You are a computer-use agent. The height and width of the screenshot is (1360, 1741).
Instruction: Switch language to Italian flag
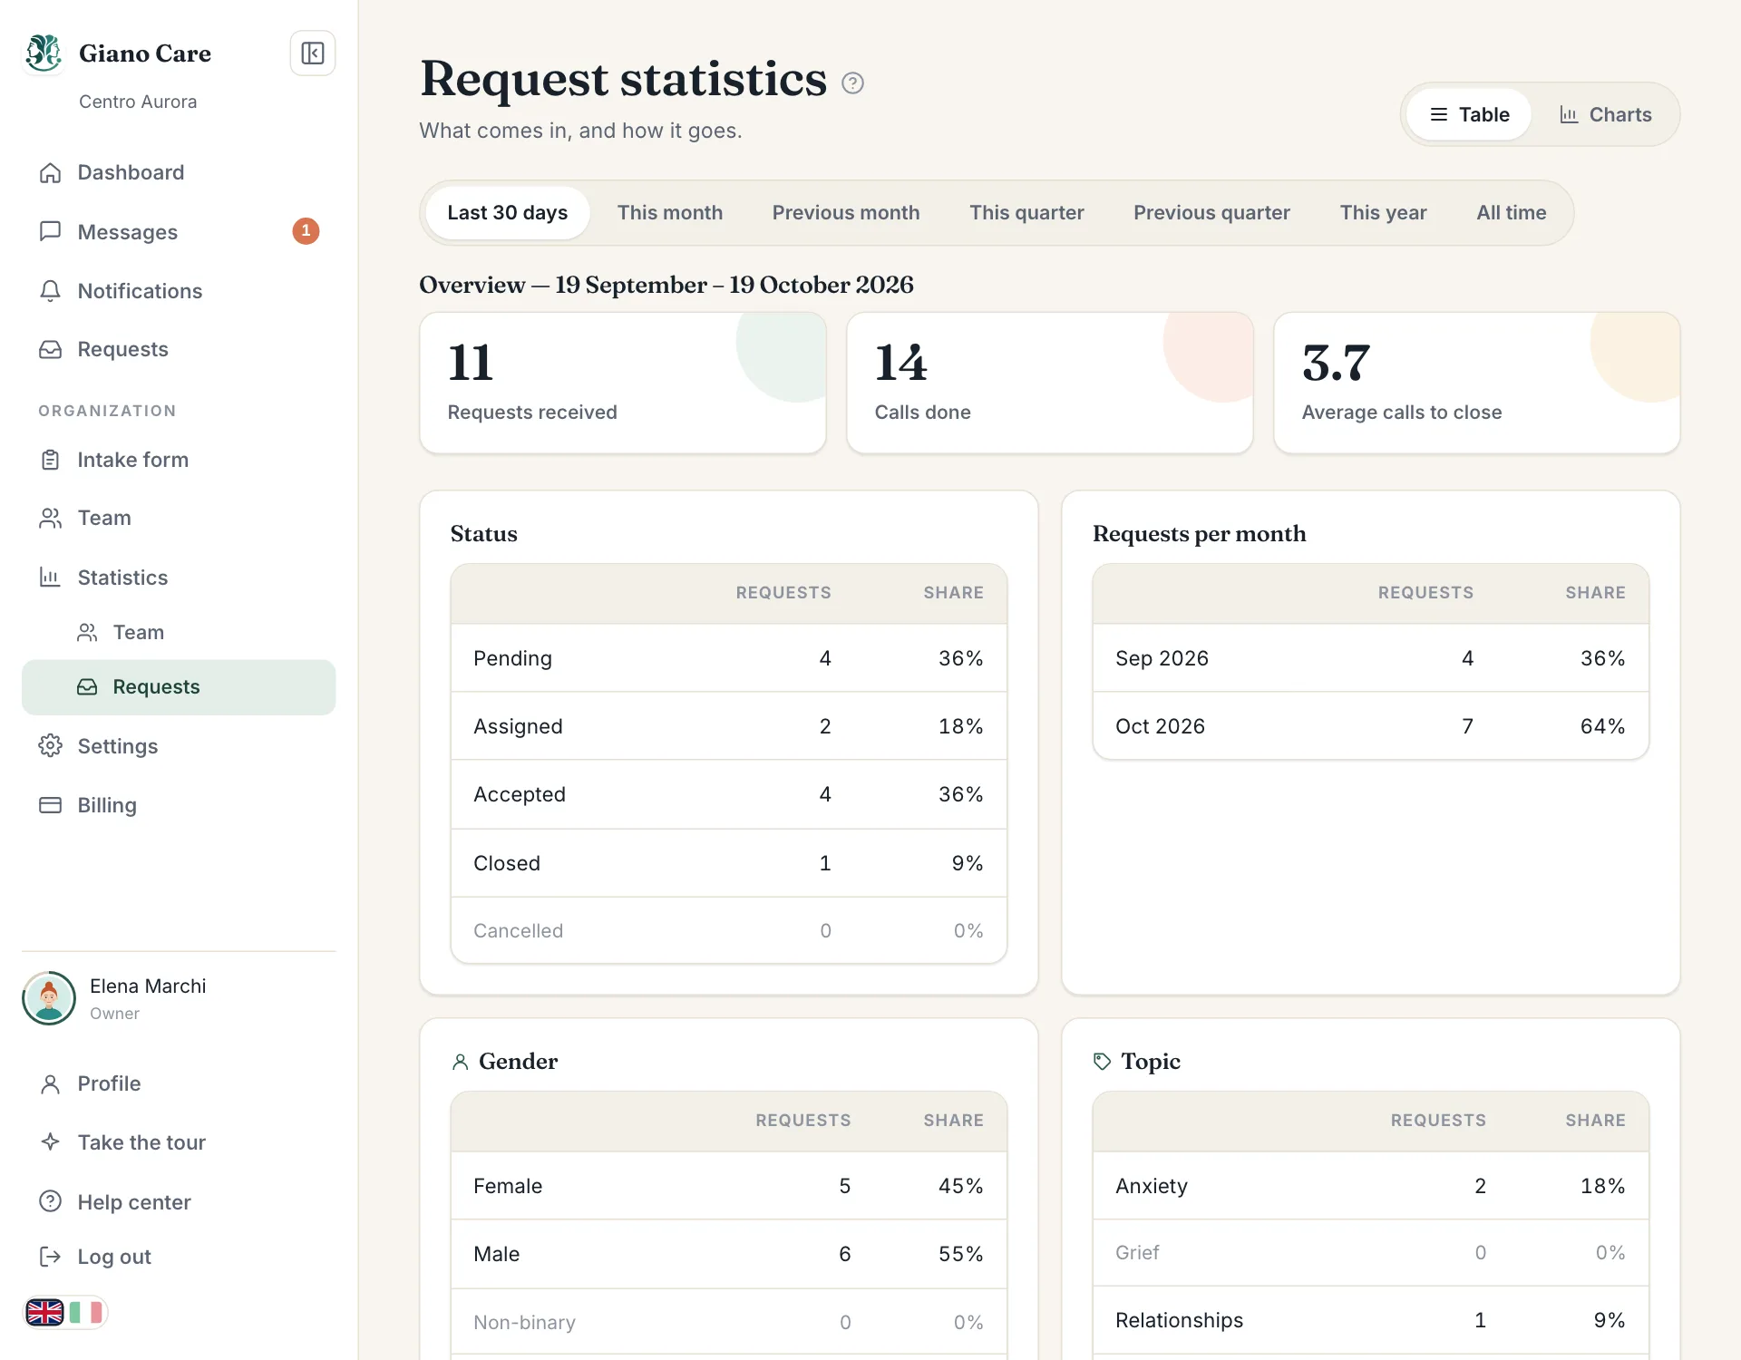pyautogui.click(x=86, y=1312)
